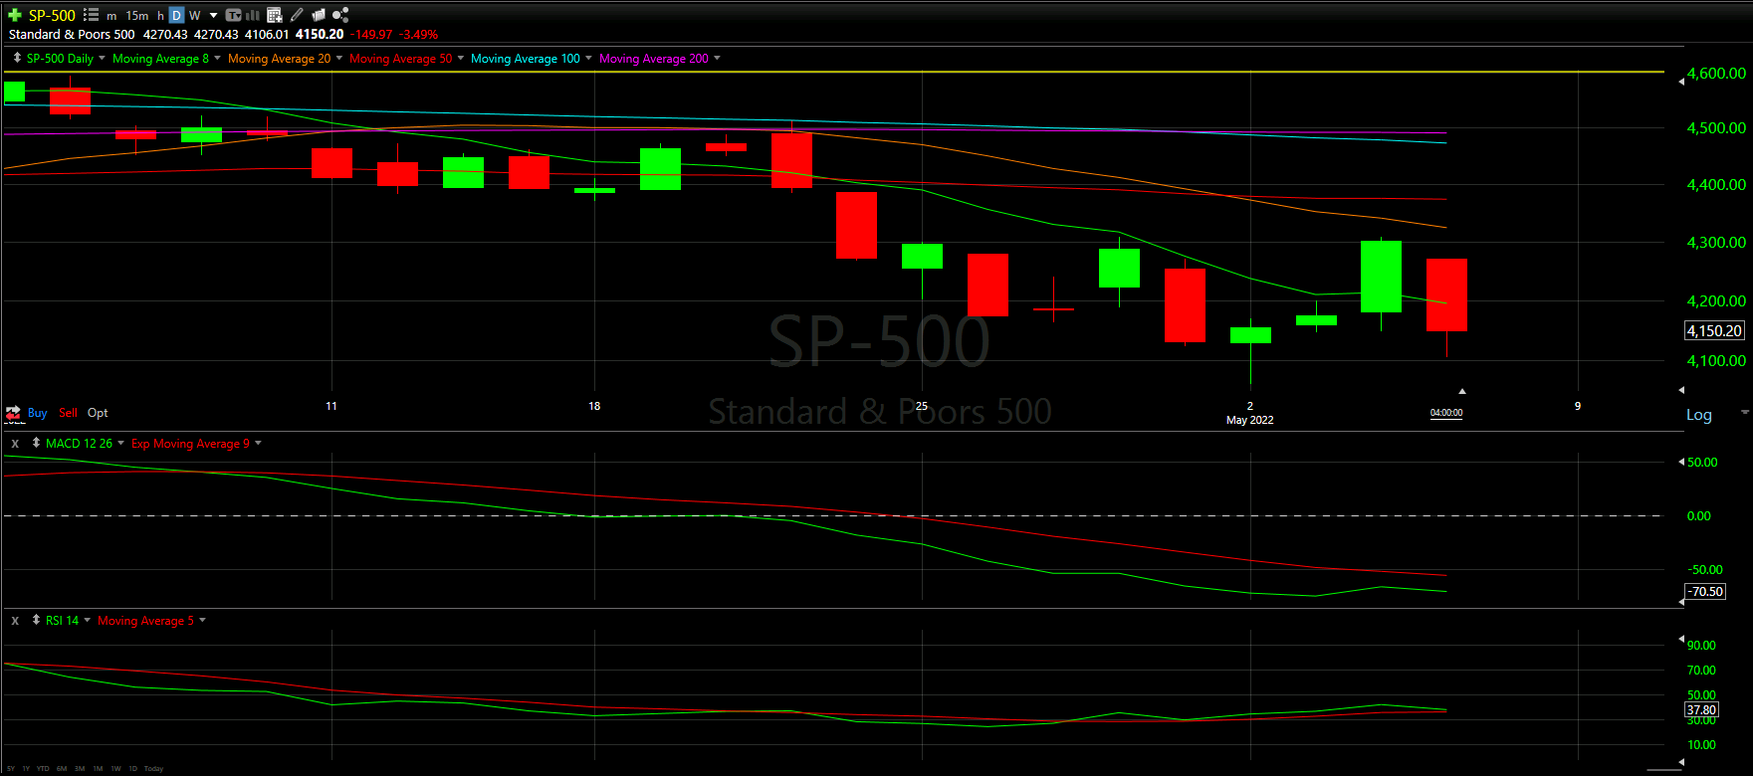Select the YTD range

click(x=43, y=769)
